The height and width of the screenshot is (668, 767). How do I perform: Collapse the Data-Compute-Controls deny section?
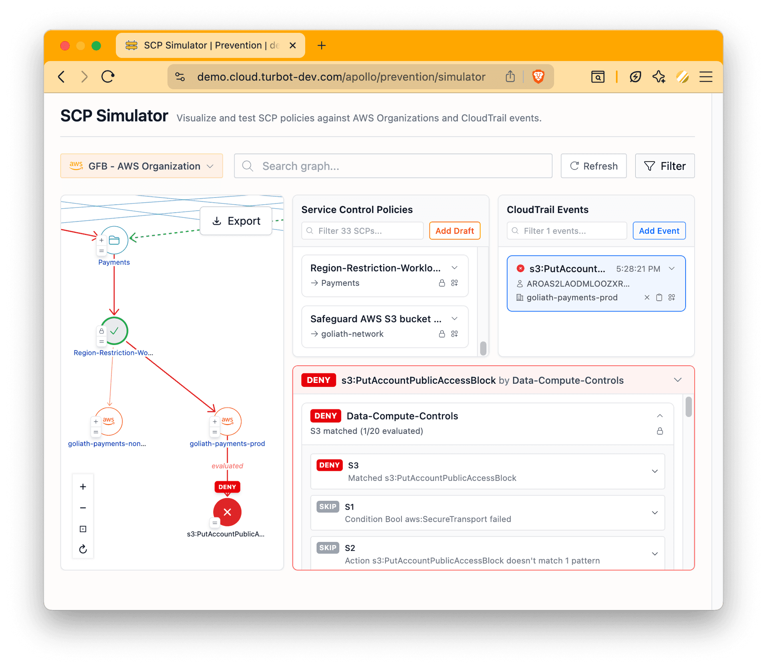pyautogui.click(x=660, y=416)
